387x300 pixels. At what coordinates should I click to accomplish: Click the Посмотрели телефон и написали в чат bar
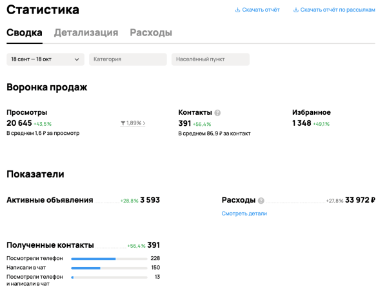pyautogui.click(x=109, y=277)
